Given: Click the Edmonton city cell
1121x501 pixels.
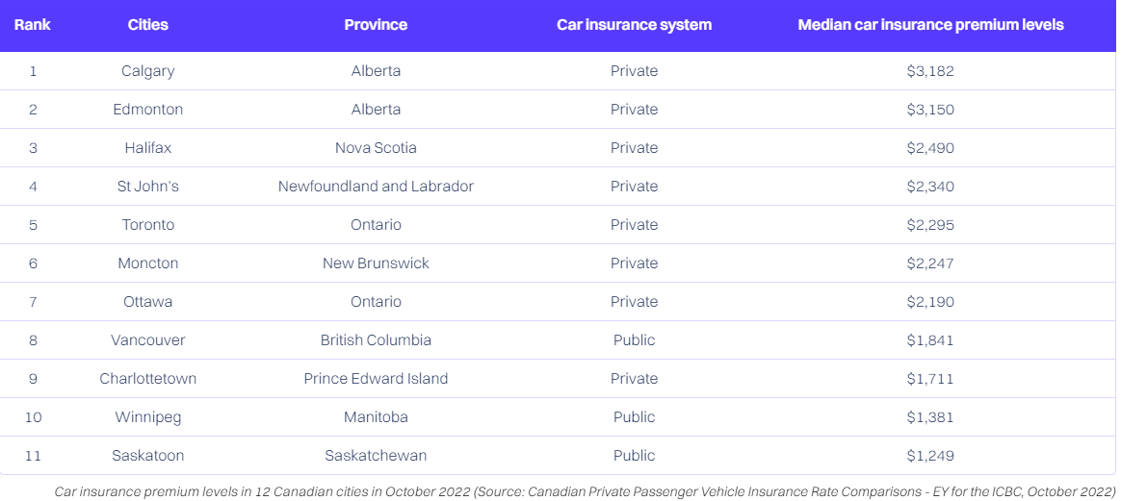Looking at the screenshot, I should point(148,110).
